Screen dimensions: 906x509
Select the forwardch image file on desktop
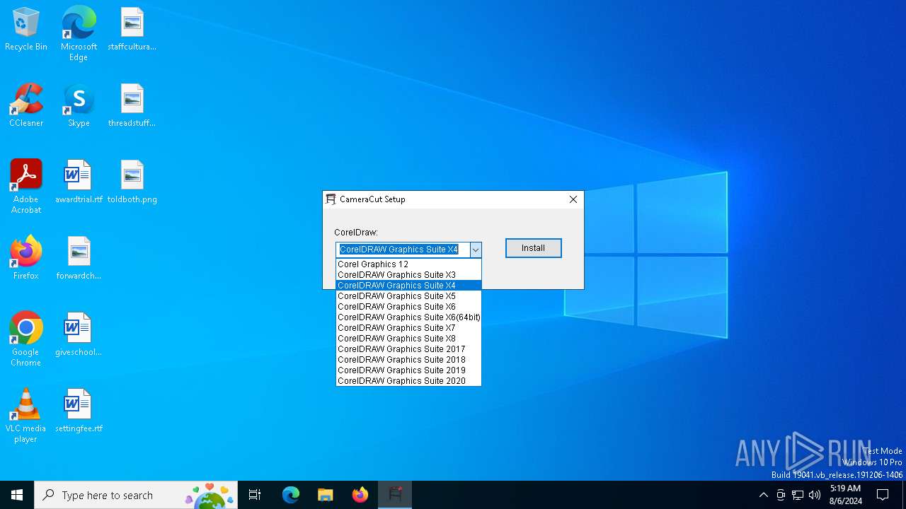(x=79, y=259)
